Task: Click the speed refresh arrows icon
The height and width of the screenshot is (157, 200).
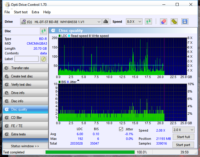Action: (148, 22)
